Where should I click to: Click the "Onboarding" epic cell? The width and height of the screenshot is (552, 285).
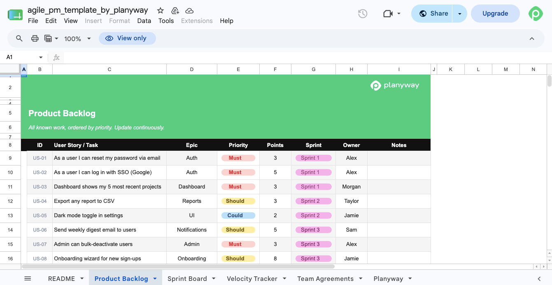192,259
